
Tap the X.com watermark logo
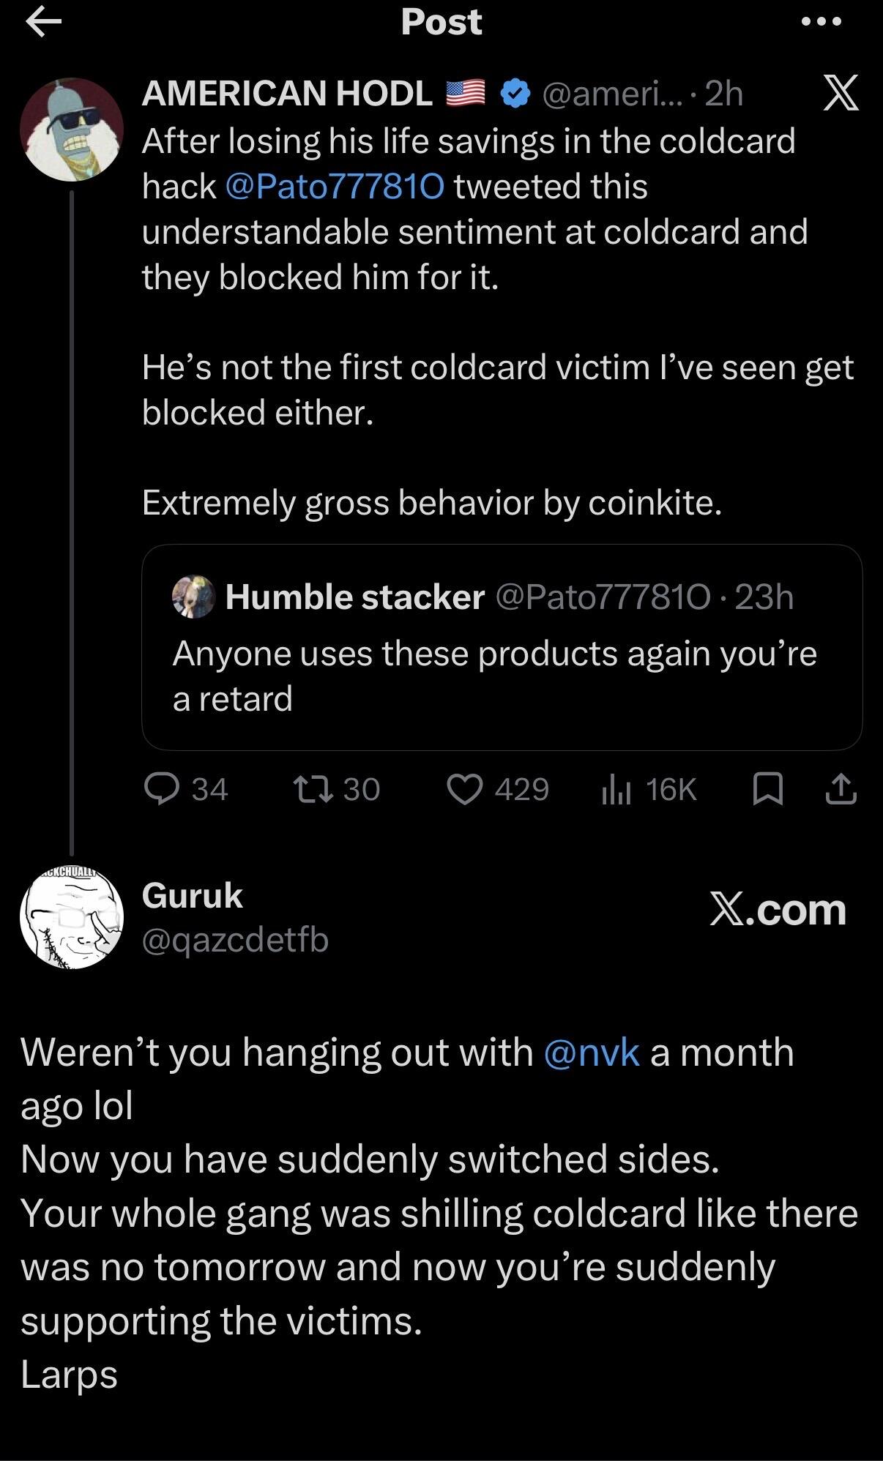point(778,910)
